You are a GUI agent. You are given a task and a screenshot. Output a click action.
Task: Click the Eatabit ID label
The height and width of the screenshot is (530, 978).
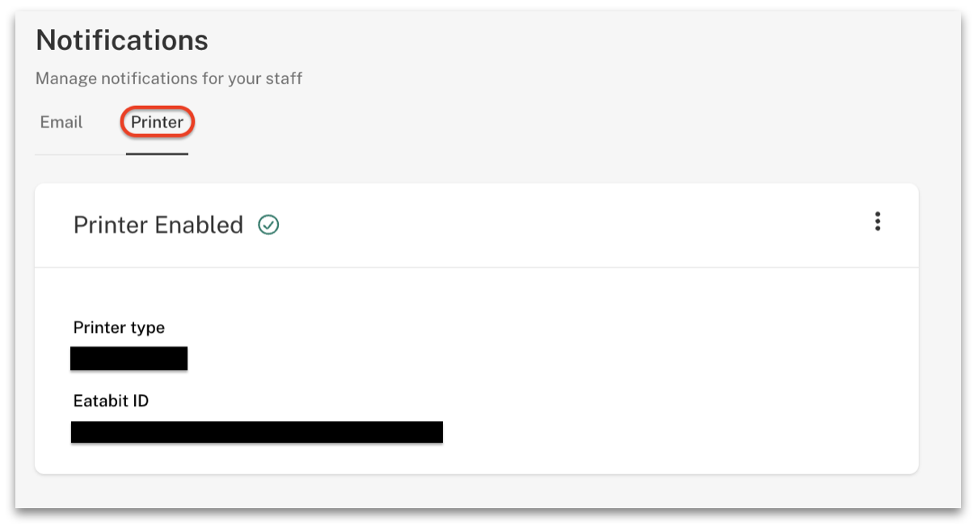111,400
